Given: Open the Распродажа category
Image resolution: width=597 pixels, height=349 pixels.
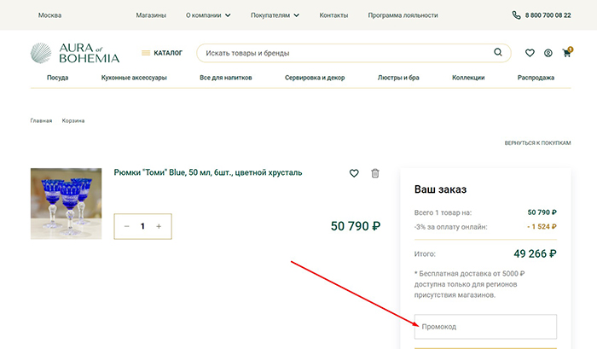Looking at the screenshot, I should click(536, 78).
